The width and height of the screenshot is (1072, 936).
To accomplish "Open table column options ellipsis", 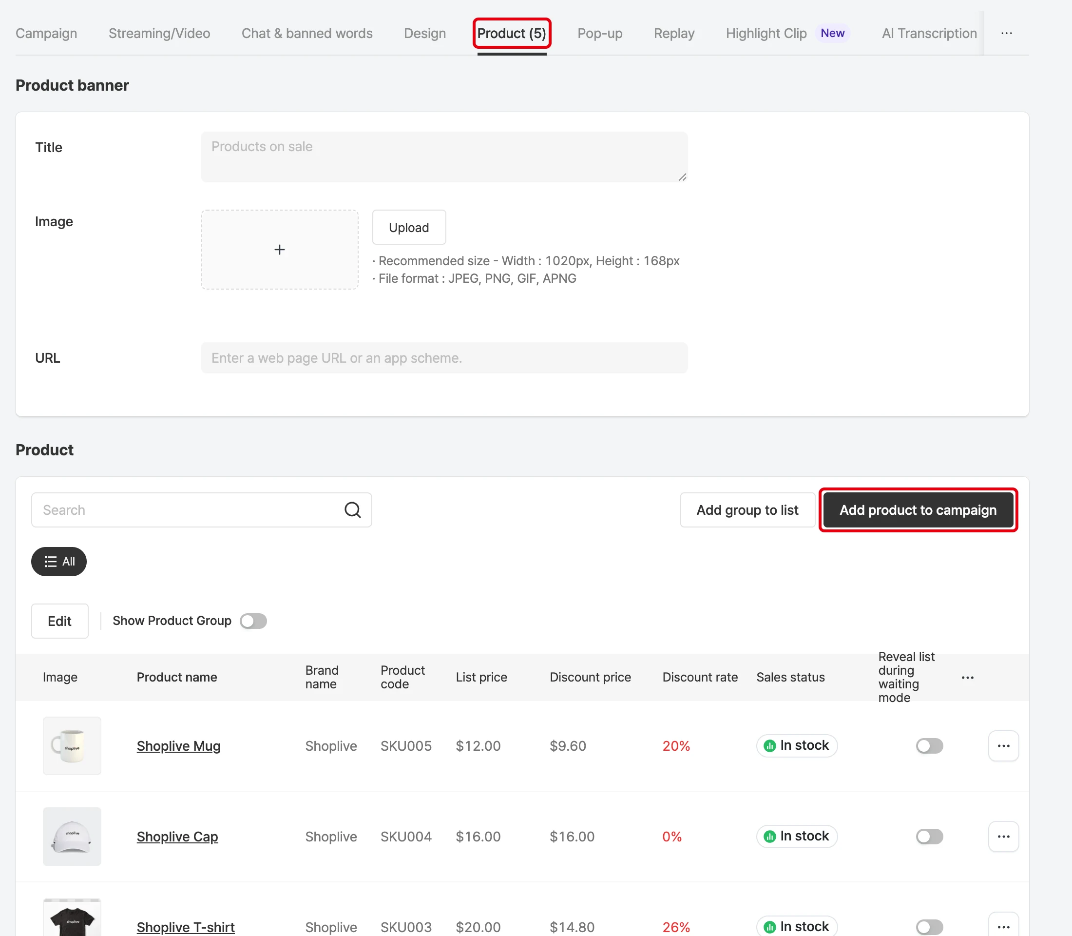I will click(967, 678).
